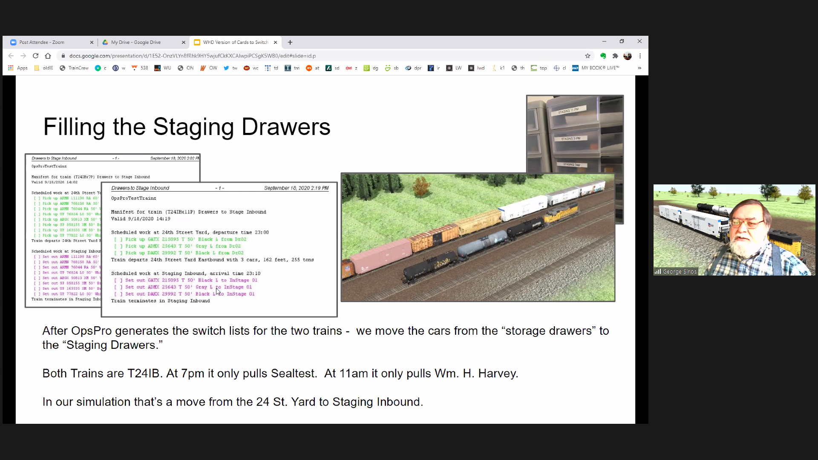Close the WHD Version of Cards tab
The height and width of the screenshot is (460, 818).
point(275,42)
